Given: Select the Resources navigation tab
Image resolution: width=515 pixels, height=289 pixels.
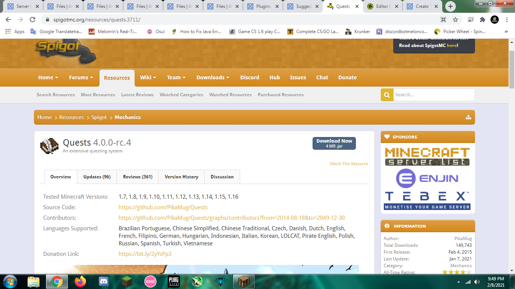Looking at the screenshot, I should (x=117, y=78).
